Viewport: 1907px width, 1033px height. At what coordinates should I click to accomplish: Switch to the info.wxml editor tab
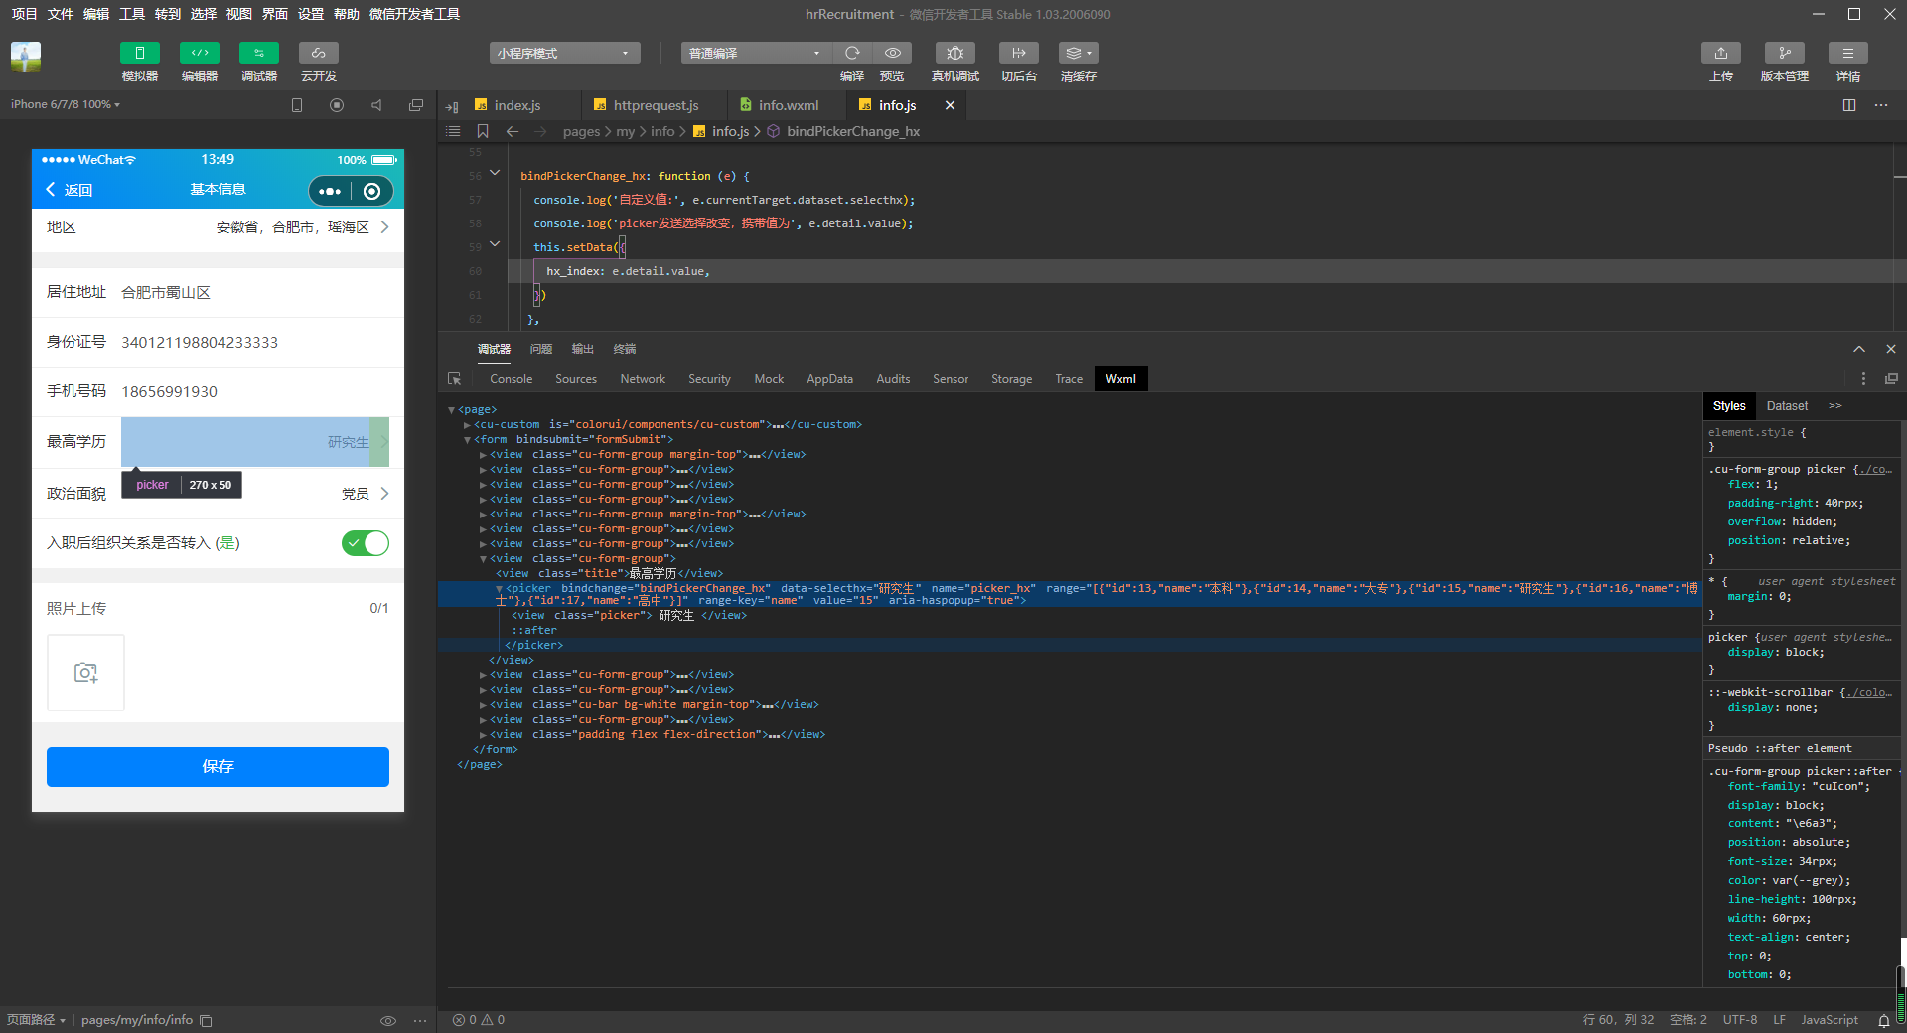coord(788,105)
